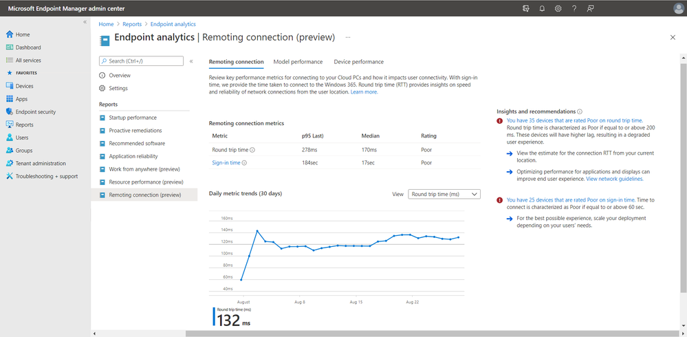Image resolution: width=687 pixels, height=337 pixels.
Task: Click info icon beside Insights and recommendations
Action: click(x=580, y=111)
